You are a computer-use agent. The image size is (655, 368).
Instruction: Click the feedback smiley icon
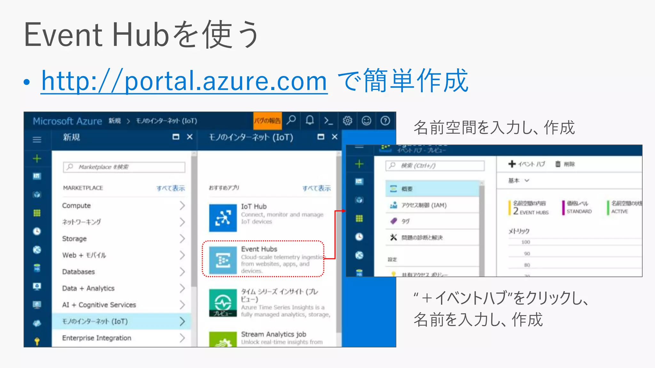[x=366, y=121]
